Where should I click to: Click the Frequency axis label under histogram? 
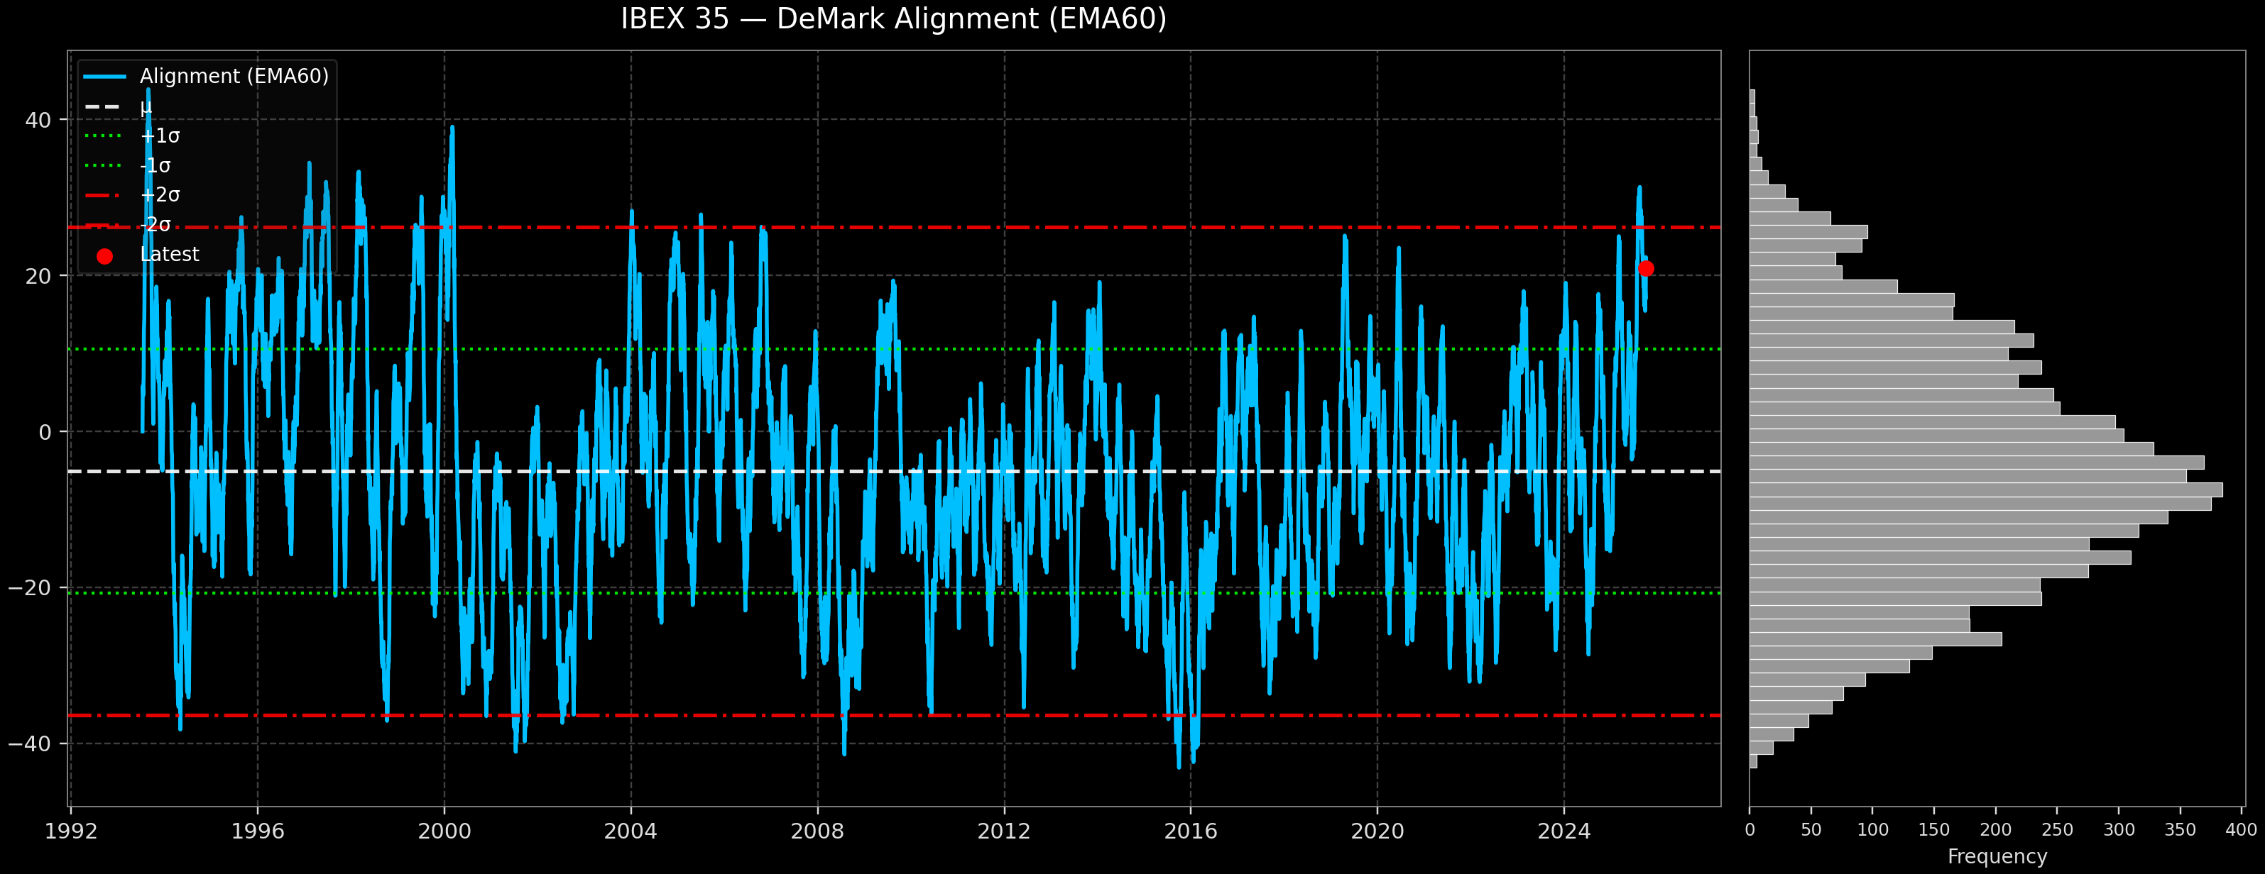coord(1997,856)
